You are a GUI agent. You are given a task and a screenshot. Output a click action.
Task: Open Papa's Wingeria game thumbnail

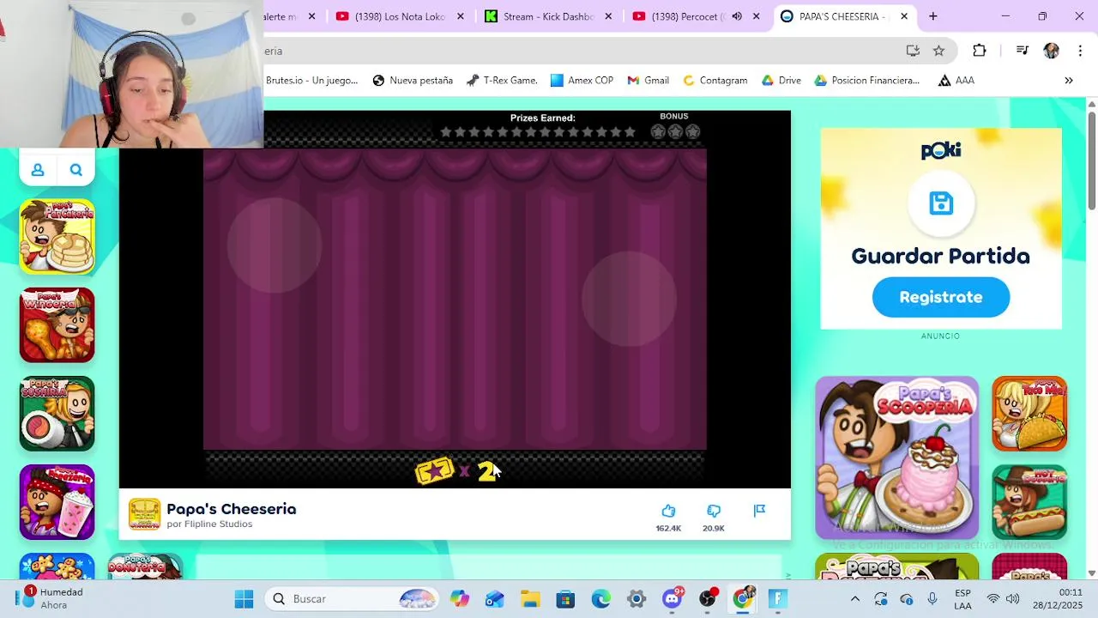click(57, 325)
